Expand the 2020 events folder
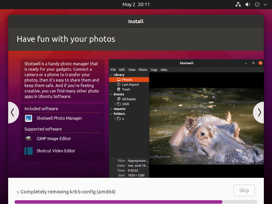The height and width of the screenshot is (204, 272). (x=115, y=104)
